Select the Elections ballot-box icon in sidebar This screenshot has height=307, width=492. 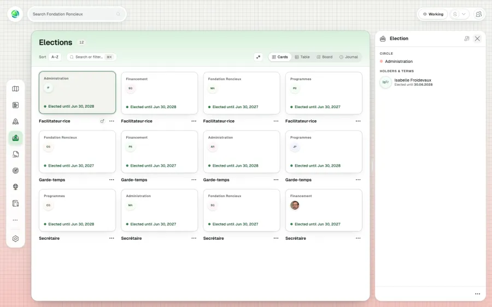point(15,138)
